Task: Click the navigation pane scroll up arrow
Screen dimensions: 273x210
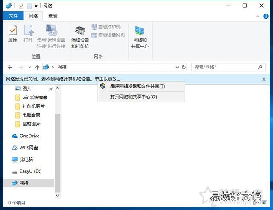Action: pos(58,88)
